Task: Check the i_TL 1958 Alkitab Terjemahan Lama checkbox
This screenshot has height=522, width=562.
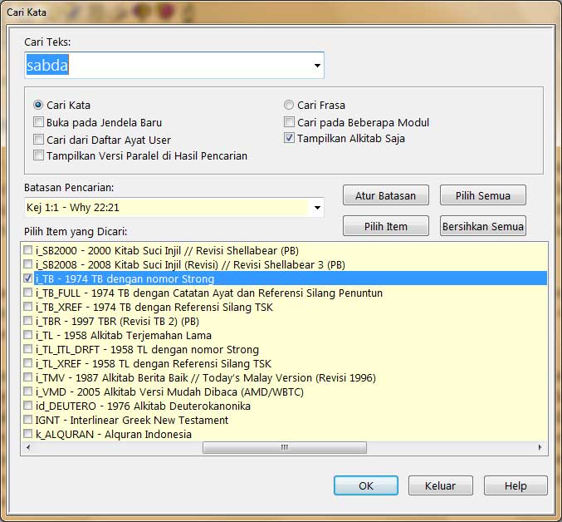Action: pos(27,335)
